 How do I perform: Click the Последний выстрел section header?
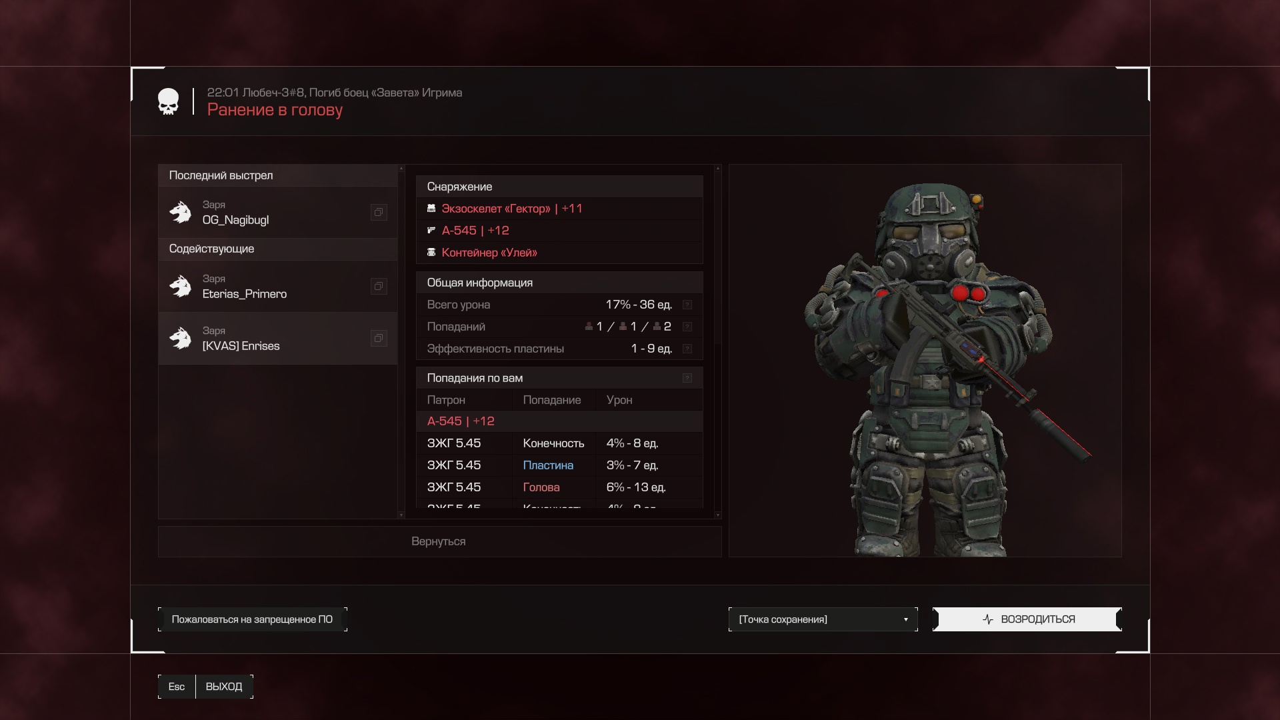coord(278,175)
